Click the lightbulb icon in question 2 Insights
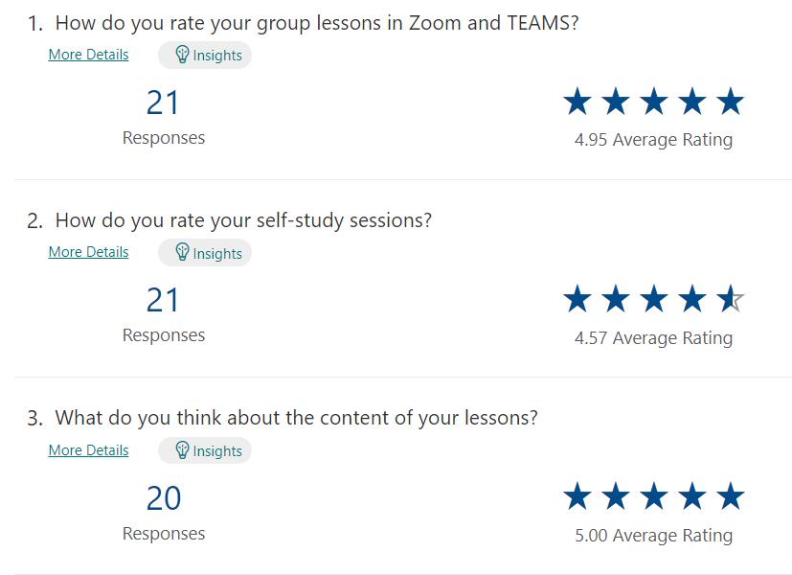The height and width of the screenshot is (575, 792). tap(182, 253)
